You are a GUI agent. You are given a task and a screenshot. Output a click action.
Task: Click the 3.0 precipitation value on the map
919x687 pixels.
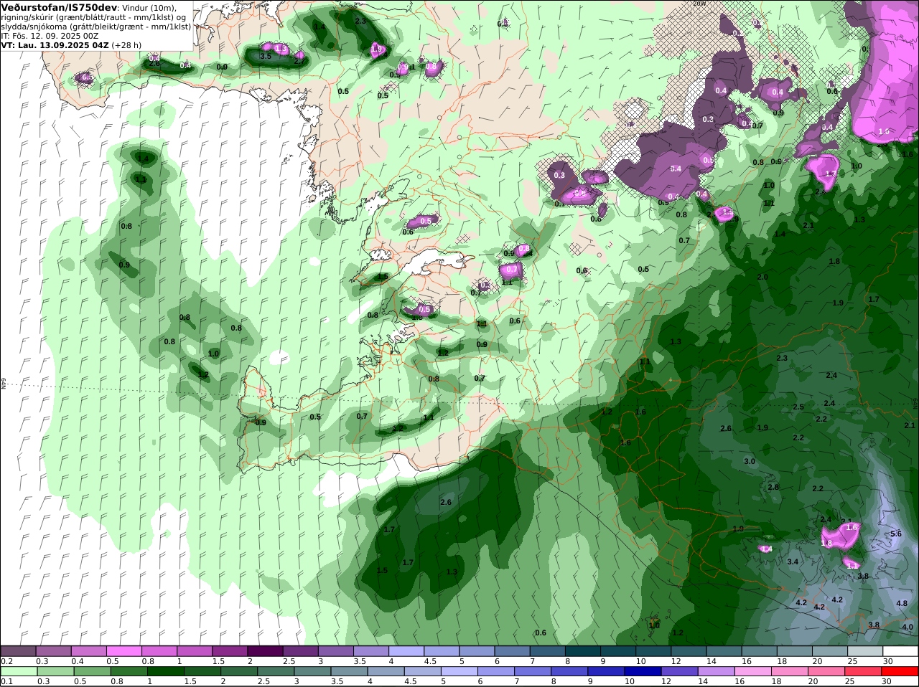(750, 461)
